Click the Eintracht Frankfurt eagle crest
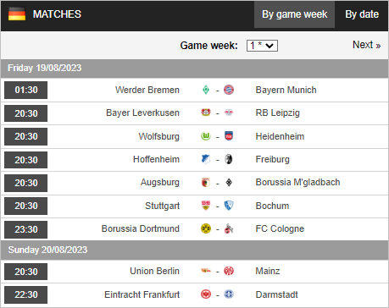This screenshot has width=389, height=308. (x=206, y=294)
